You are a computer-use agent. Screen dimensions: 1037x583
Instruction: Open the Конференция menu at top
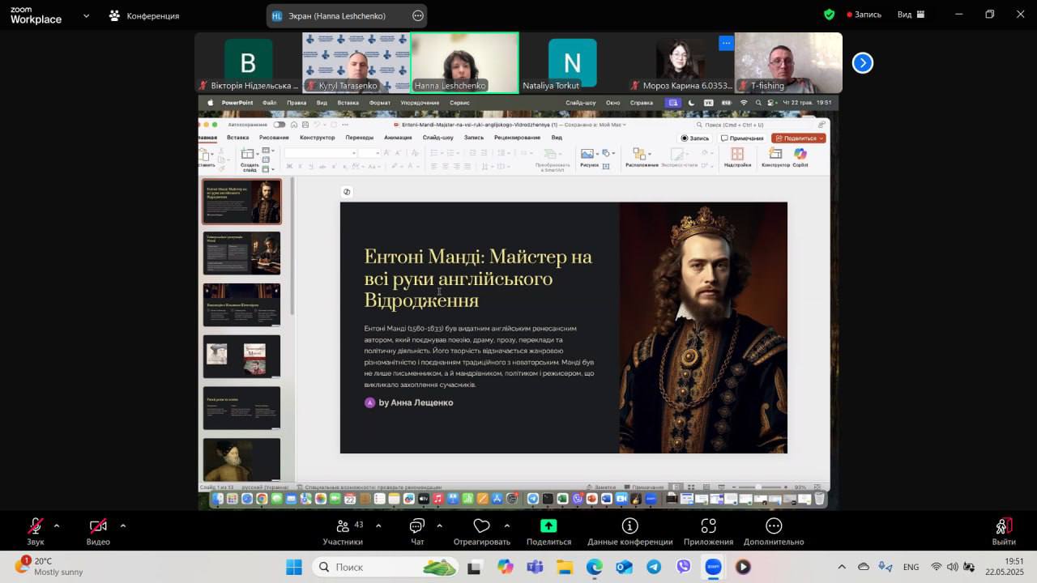[x=144, y=15]
